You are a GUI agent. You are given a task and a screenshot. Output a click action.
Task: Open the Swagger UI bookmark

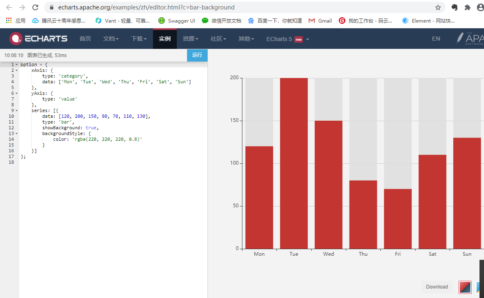tap(177, 21)
